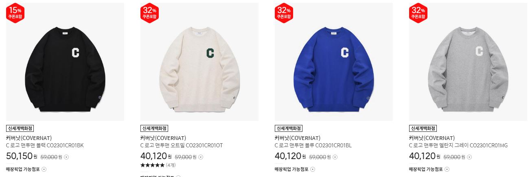Open the black C logo sweatshirt image

coord(65,62)
